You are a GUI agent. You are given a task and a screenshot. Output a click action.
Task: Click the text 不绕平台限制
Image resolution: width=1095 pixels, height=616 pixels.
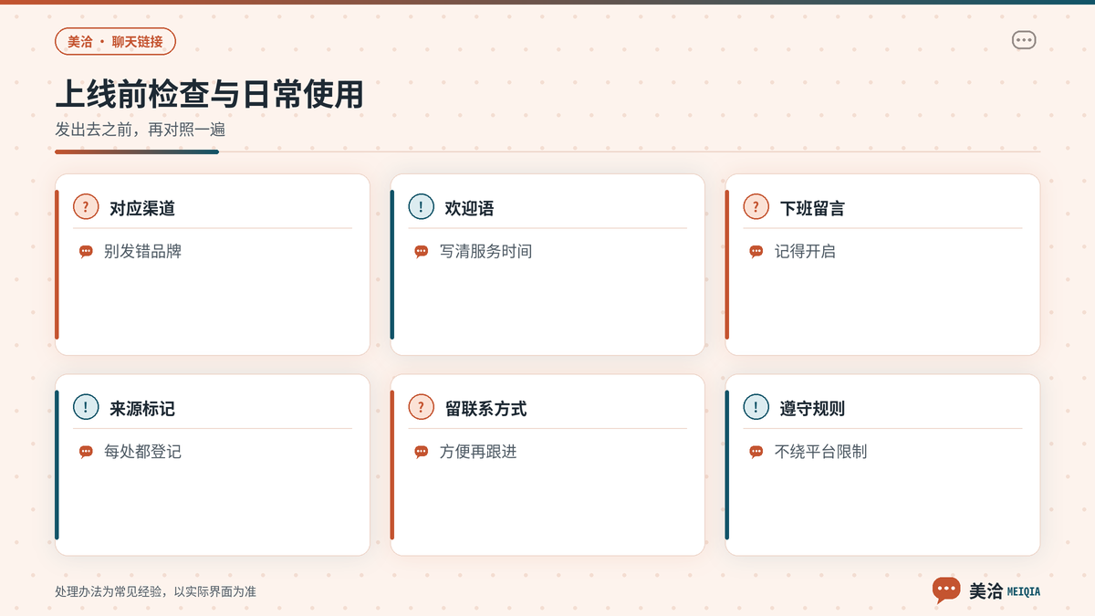point(820,451)
